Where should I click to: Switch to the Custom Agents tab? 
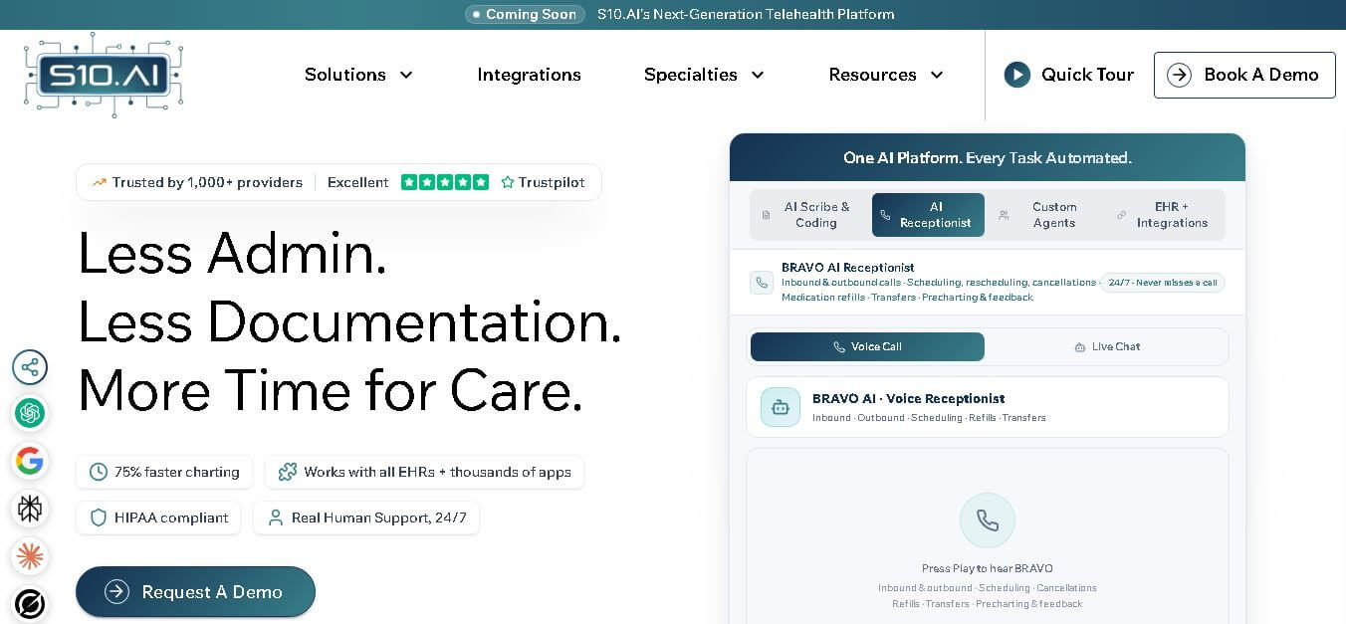coord(1046,215)
